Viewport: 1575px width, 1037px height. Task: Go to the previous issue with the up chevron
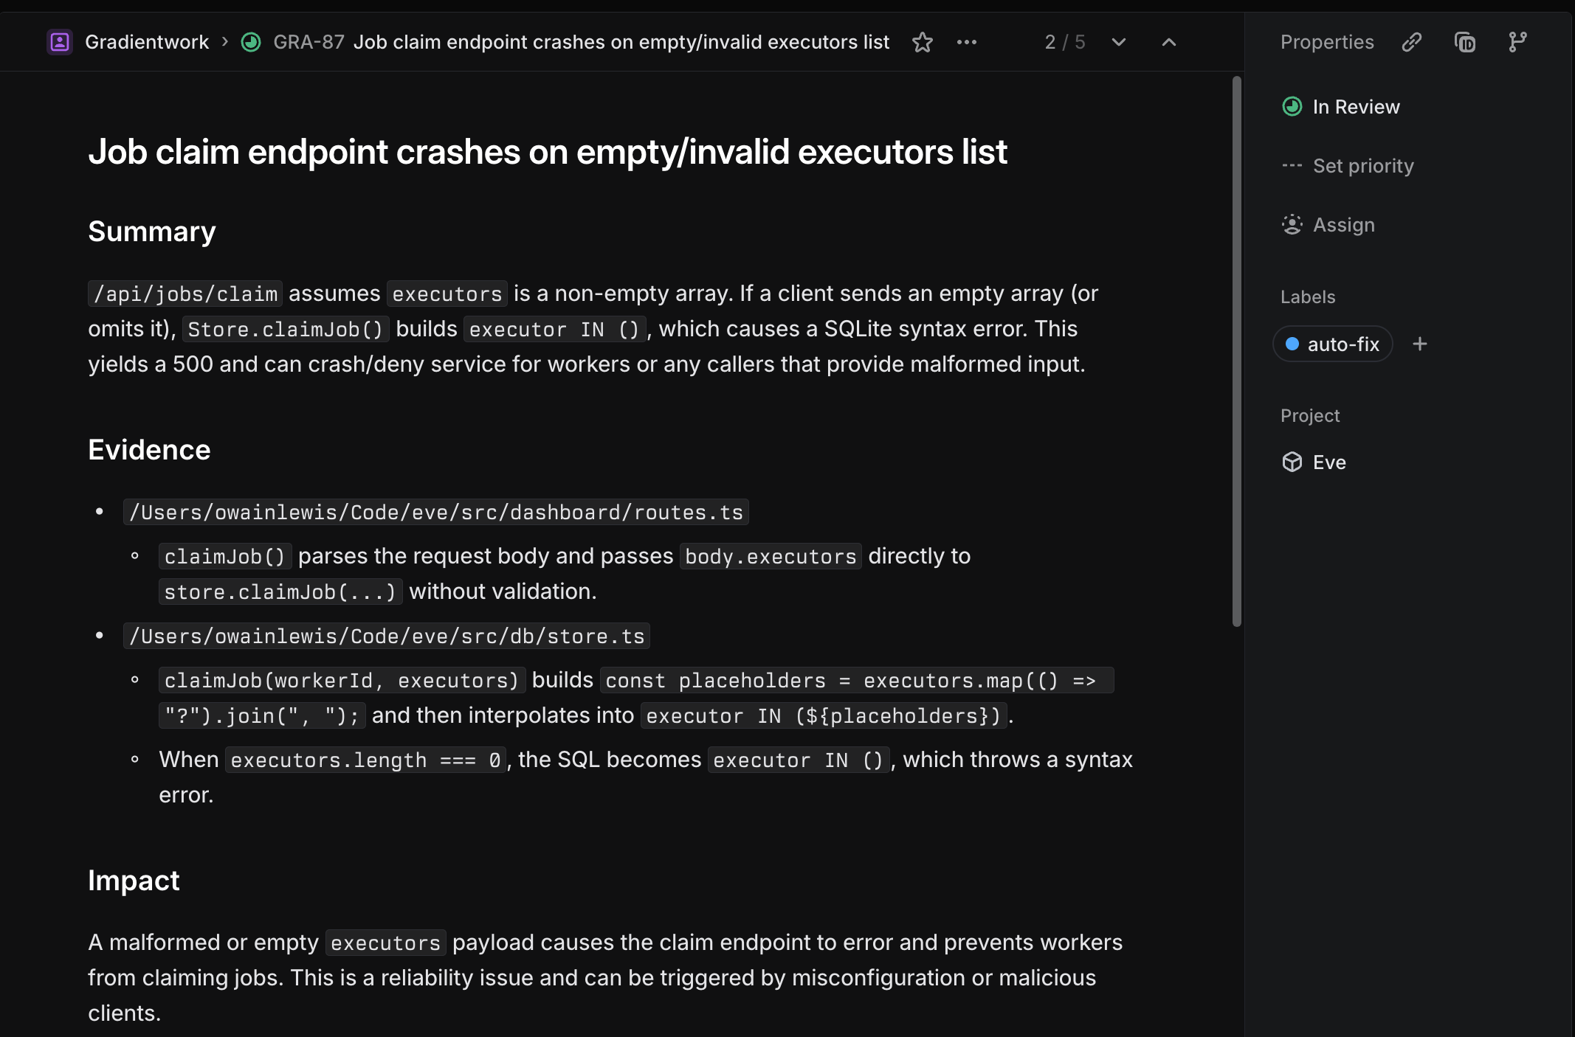(x=1168, y=42)
